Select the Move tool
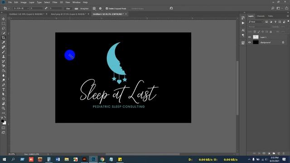This screenshot has width=290, height=163. click(x=3, y=19)
